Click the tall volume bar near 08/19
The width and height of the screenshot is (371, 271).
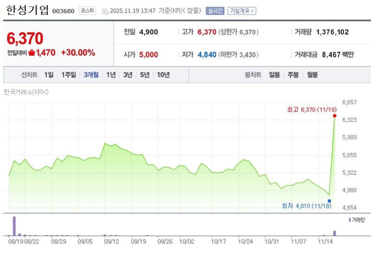pyautogui.click(x=14, y=226)
